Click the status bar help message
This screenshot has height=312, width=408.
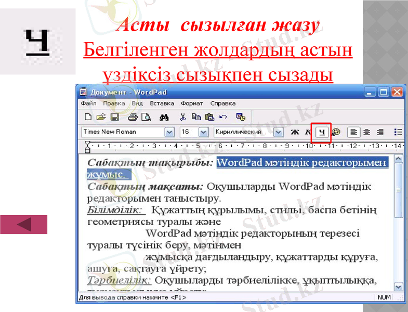click(x=133, y=297)
